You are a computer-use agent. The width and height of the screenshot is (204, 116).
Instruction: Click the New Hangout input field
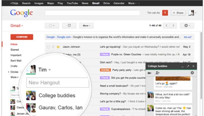[x=57, y=83]
